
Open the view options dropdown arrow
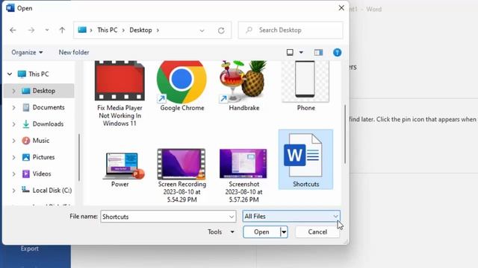point(301,53)
